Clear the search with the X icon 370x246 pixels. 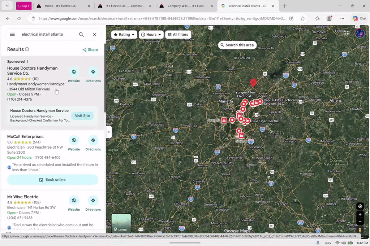[x=94, y=34]
